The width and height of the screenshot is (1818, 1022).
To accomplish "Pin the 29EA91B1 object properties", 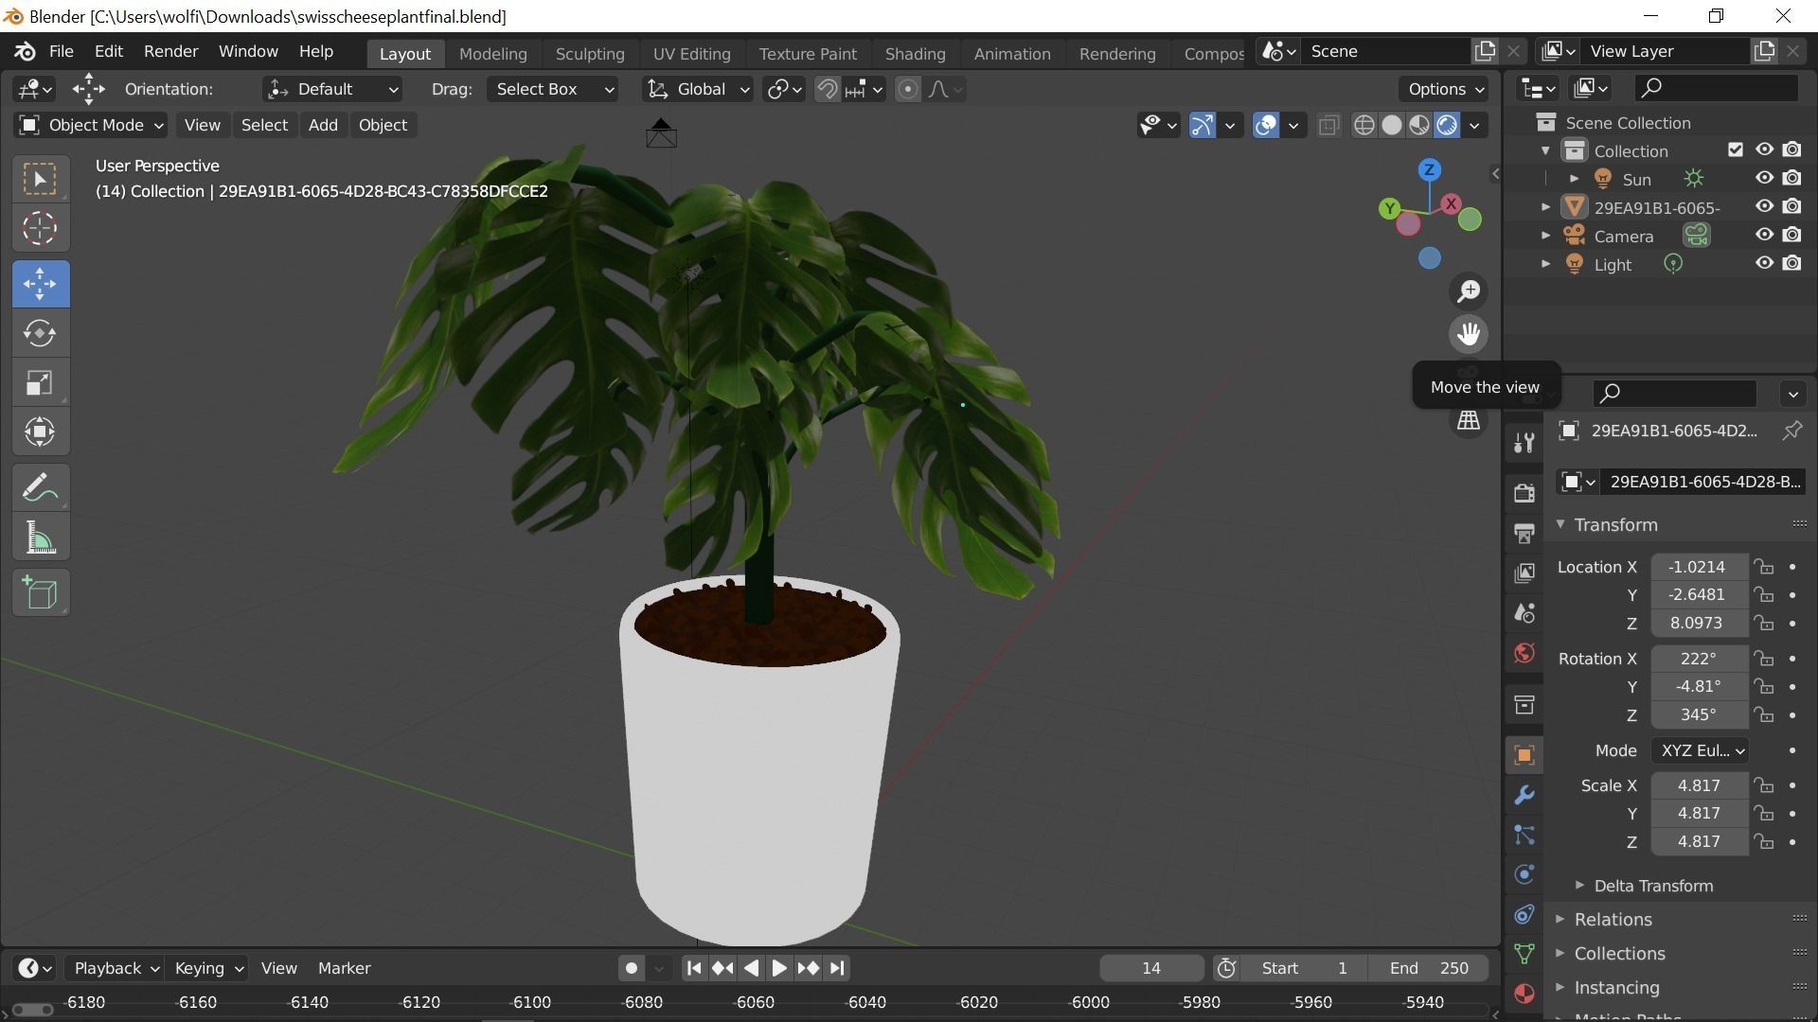I will tap(1791, 431).
